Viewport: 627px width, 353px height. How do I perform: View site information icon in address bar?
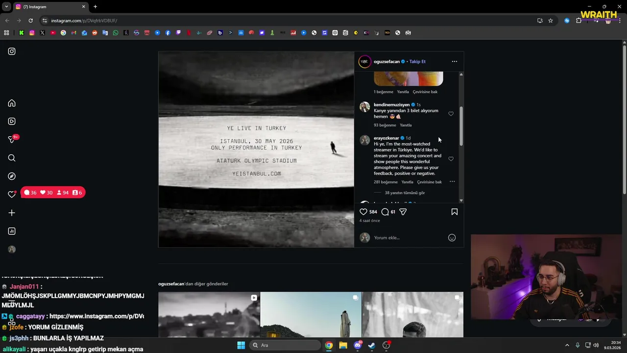coord(45,21)
